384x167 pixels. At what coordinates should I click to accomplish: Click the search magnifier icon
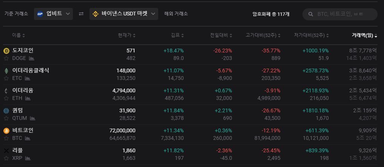tap(310, 14)
